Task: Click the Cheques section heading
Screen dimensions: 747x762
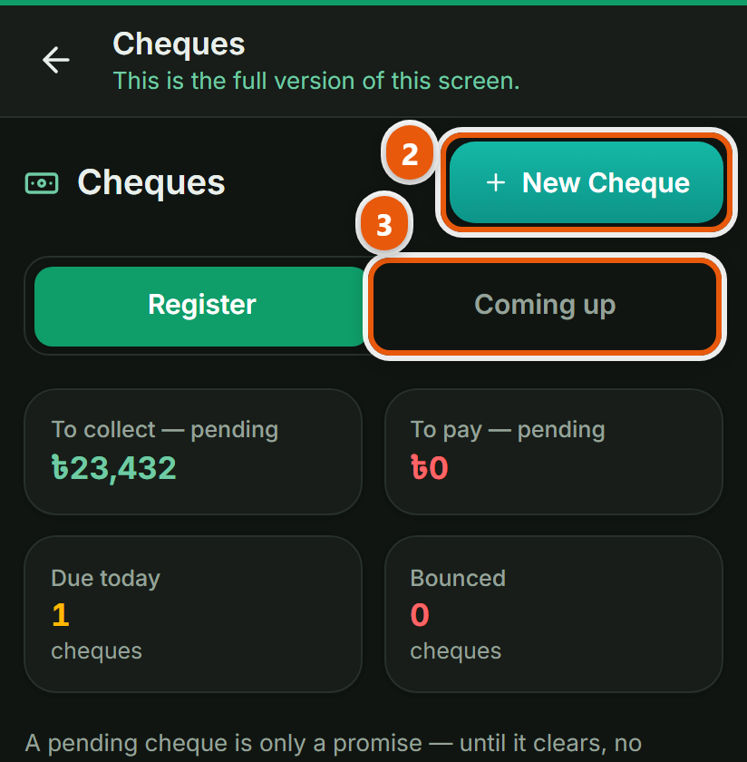Action: (151, 183)
